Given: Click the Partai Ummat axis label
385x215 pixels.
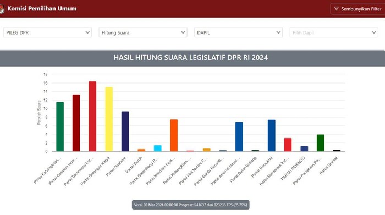Looking at the screenshot, I should (x=328, y=166).
